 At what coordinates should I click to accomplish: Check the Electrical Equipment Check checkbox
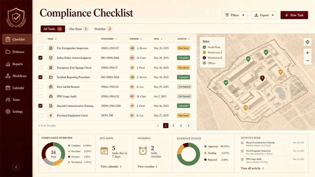click(40, 115)
